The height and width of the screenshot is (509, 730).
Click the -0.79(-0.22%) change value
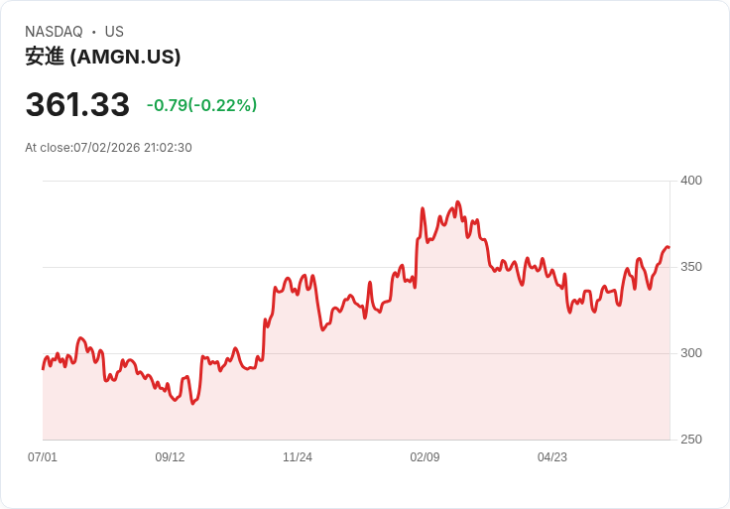pyautogui.click(x=201, y=105)
